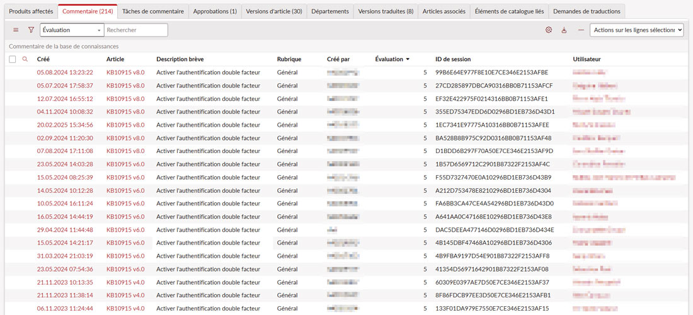Image resolution: width=693 pixels, height=315 pixels.
Task: Select the Approbations (1) tab
Action: coord(215,11)
